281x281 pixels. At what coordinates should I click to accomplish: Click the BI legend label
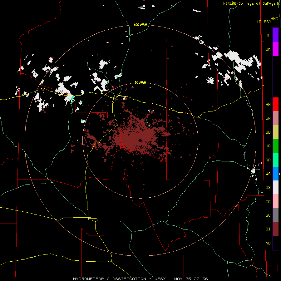[268, 229]
